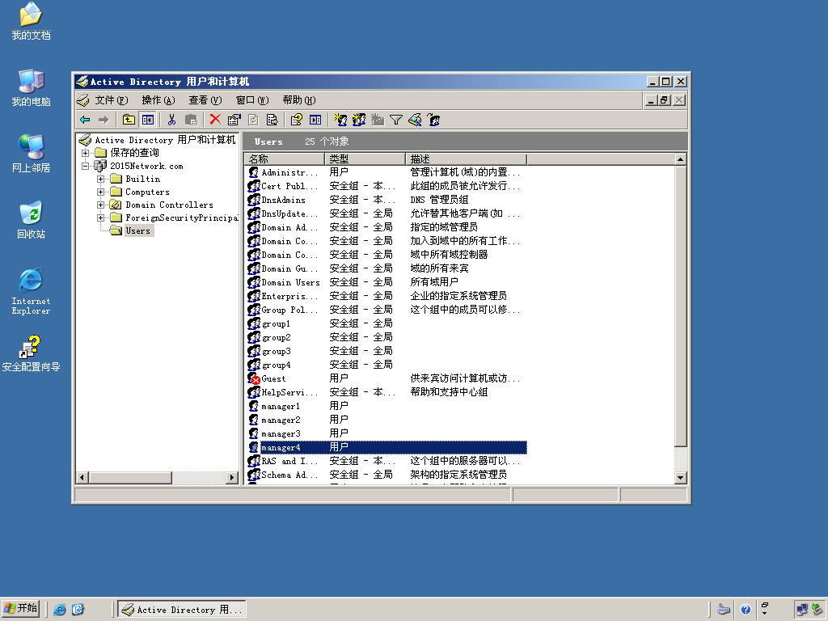Open My Documents desktop icon

tap(32, 22)
